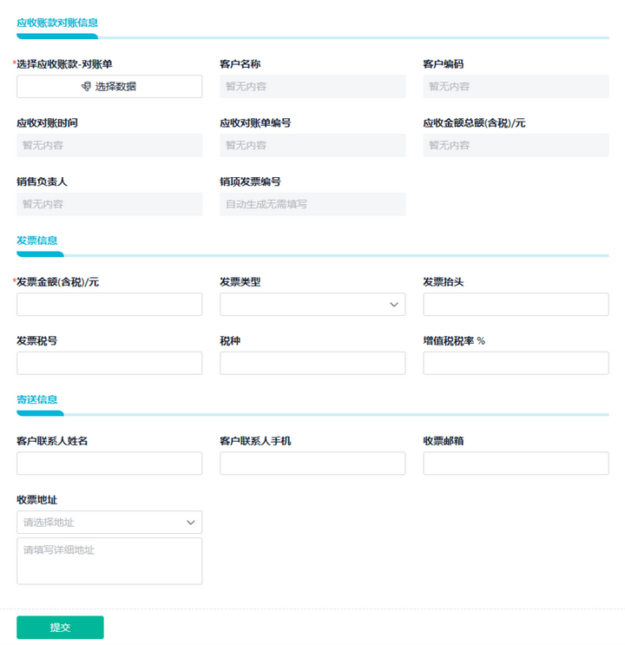Click the 客户联系人姓名 input field
This screenshot has height=645, width=625.
109,464
